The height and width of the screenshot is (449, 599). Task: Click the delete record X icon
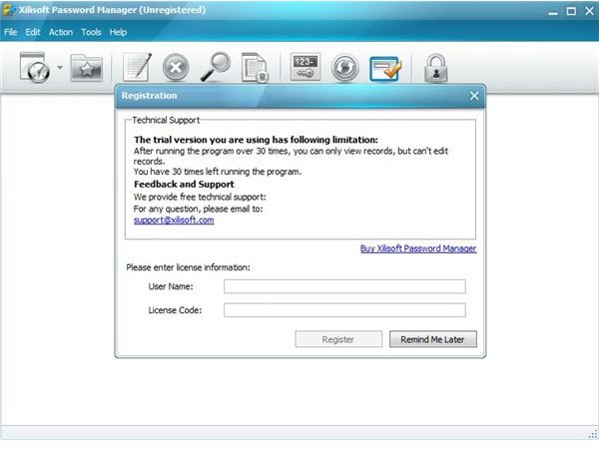tap(176, 68)
